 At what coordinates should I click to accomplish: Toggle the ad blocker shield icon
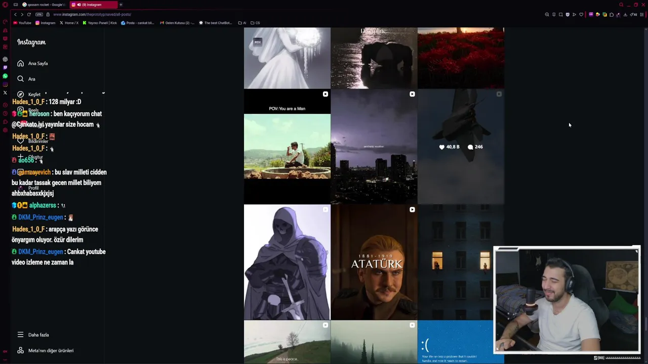[x=568, y=15]
